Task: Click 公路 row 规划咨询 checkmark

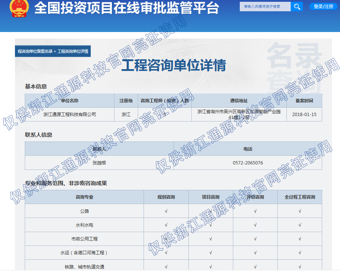Action: [166, 211]
